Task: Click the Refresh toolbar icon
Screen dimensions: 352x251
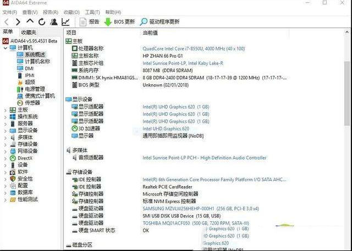Action: [x=42, y=22]
